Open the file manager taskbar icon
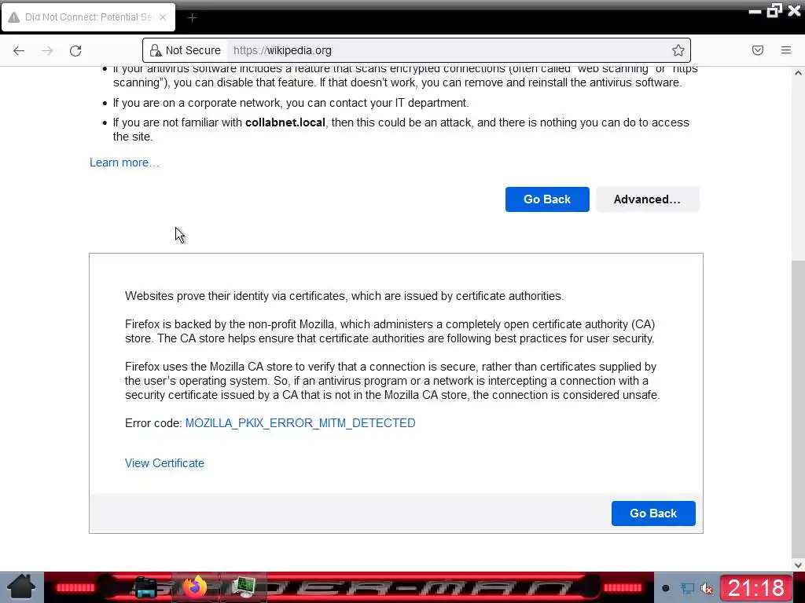Image resolution: width=805 pixels, height=603 pixels. click(145, 587)
